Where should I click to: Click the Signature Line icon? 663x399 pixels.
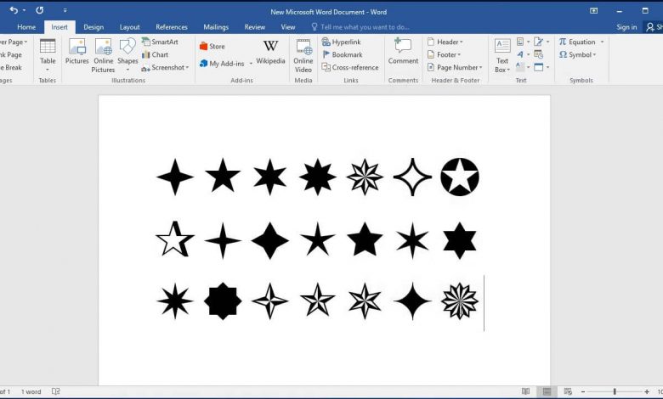[x=538, y=42]
